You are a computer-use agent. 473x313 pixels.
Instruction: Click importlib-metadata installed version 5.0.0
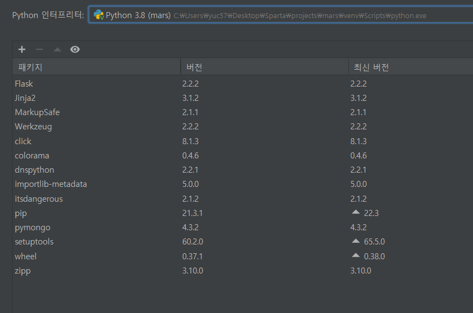pyautogui.click(x=191, y=184)
